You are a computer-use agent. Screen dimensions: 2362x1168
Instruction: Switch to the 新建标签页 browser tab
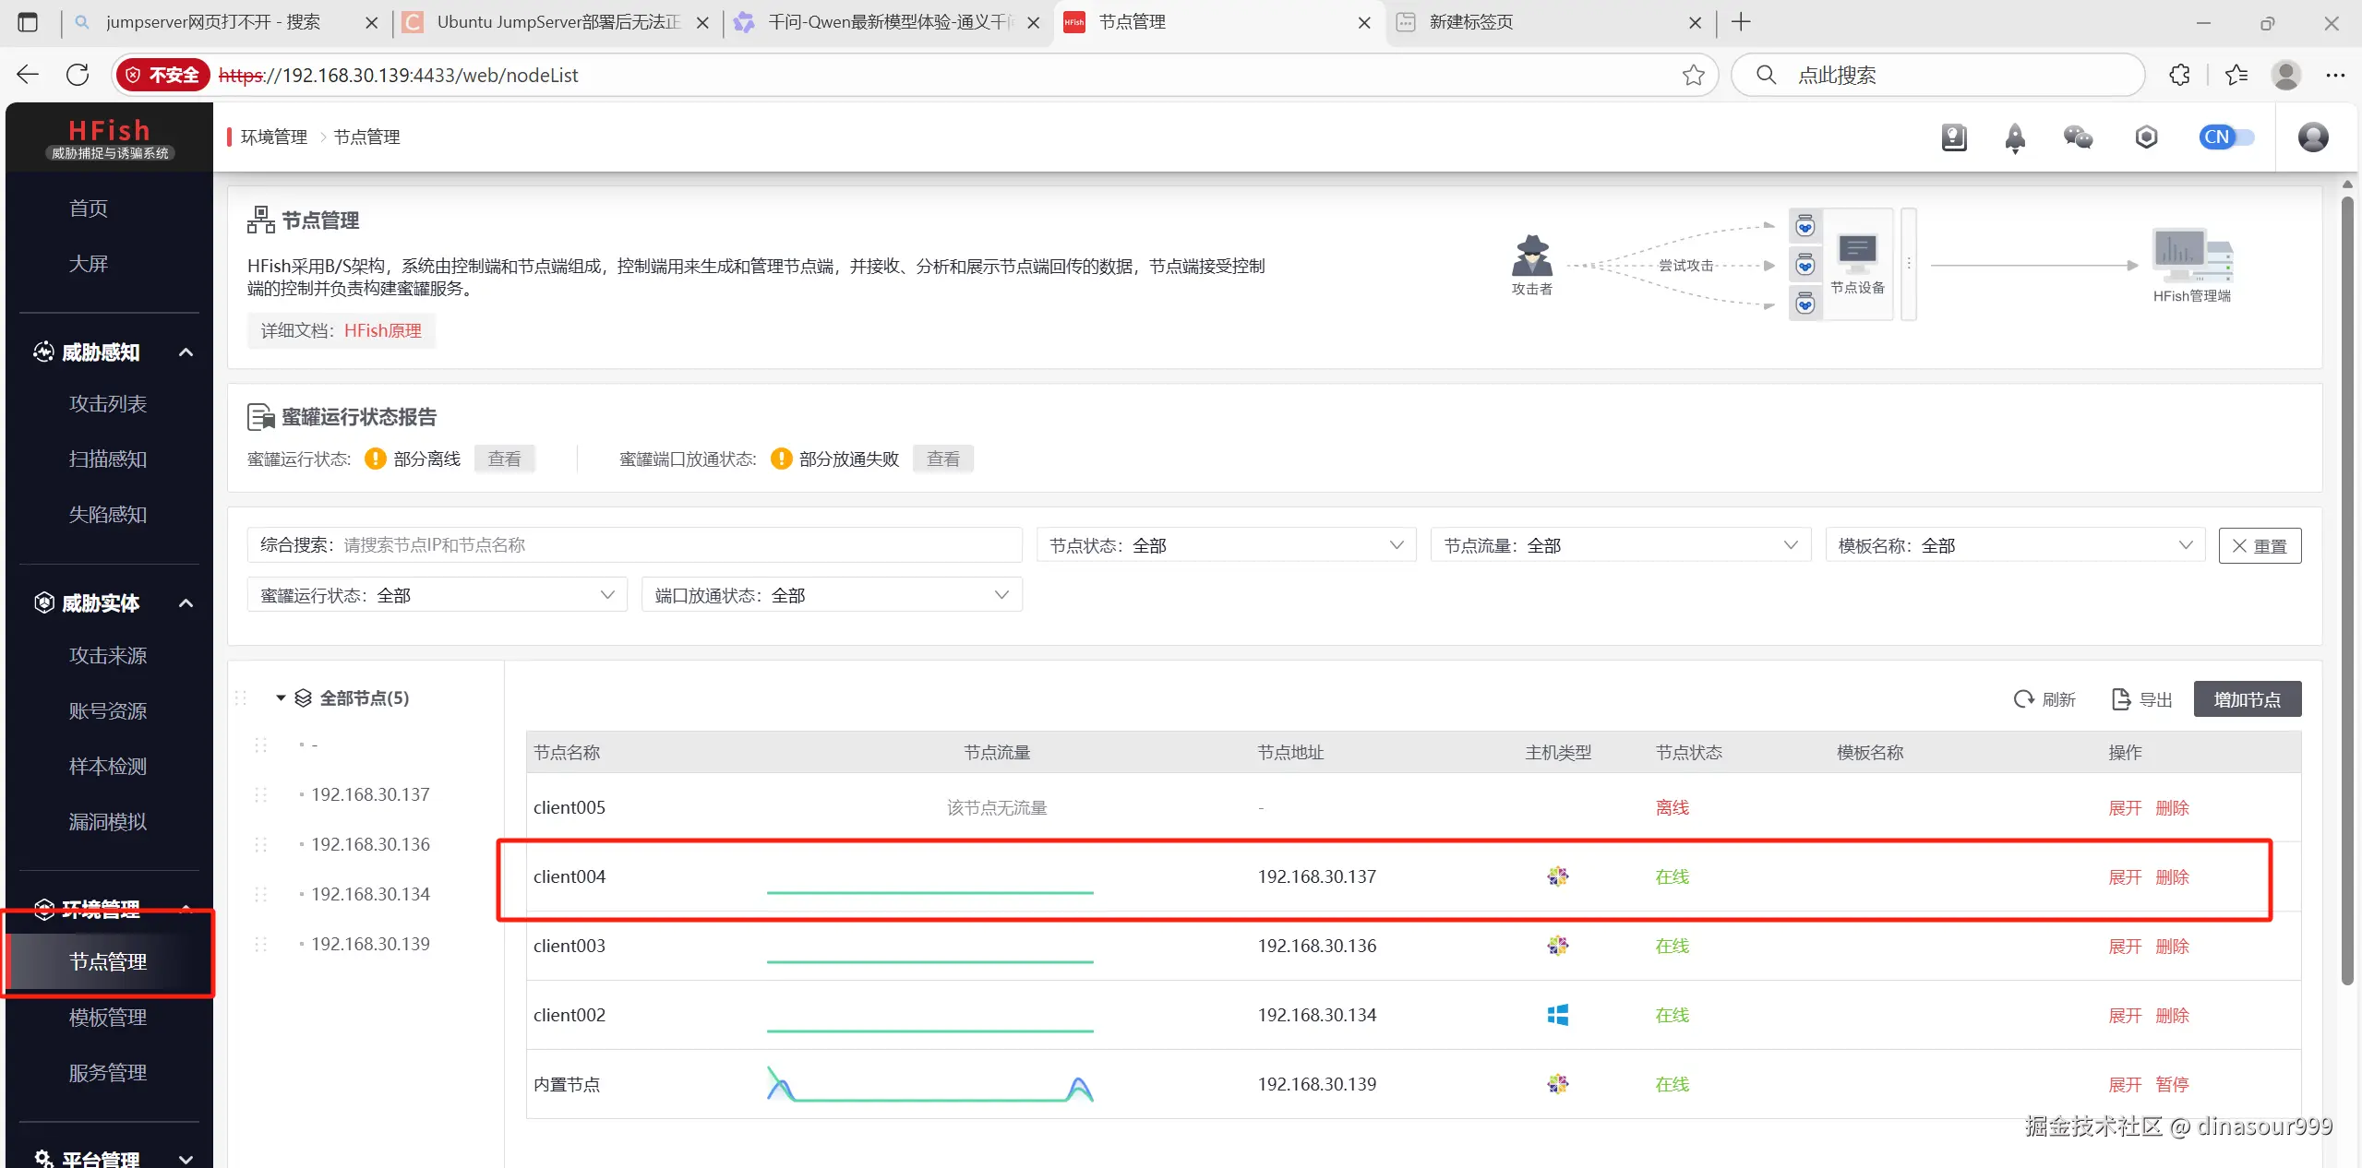coord(1471,22)
